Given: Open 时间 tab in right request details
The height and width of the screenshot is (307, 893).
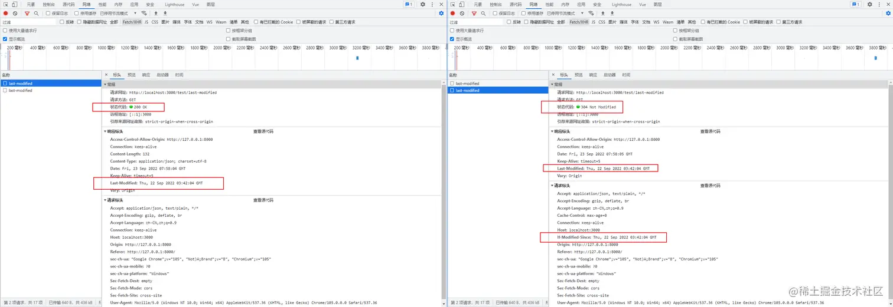Looking at the screenshot, I should 626,75.
